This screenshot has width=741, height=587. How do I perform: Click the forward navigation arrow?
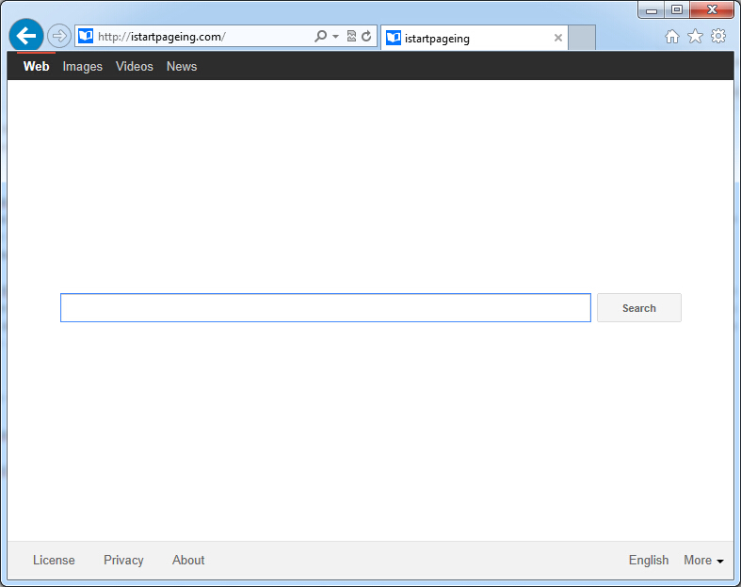click(x=59, y=36)
